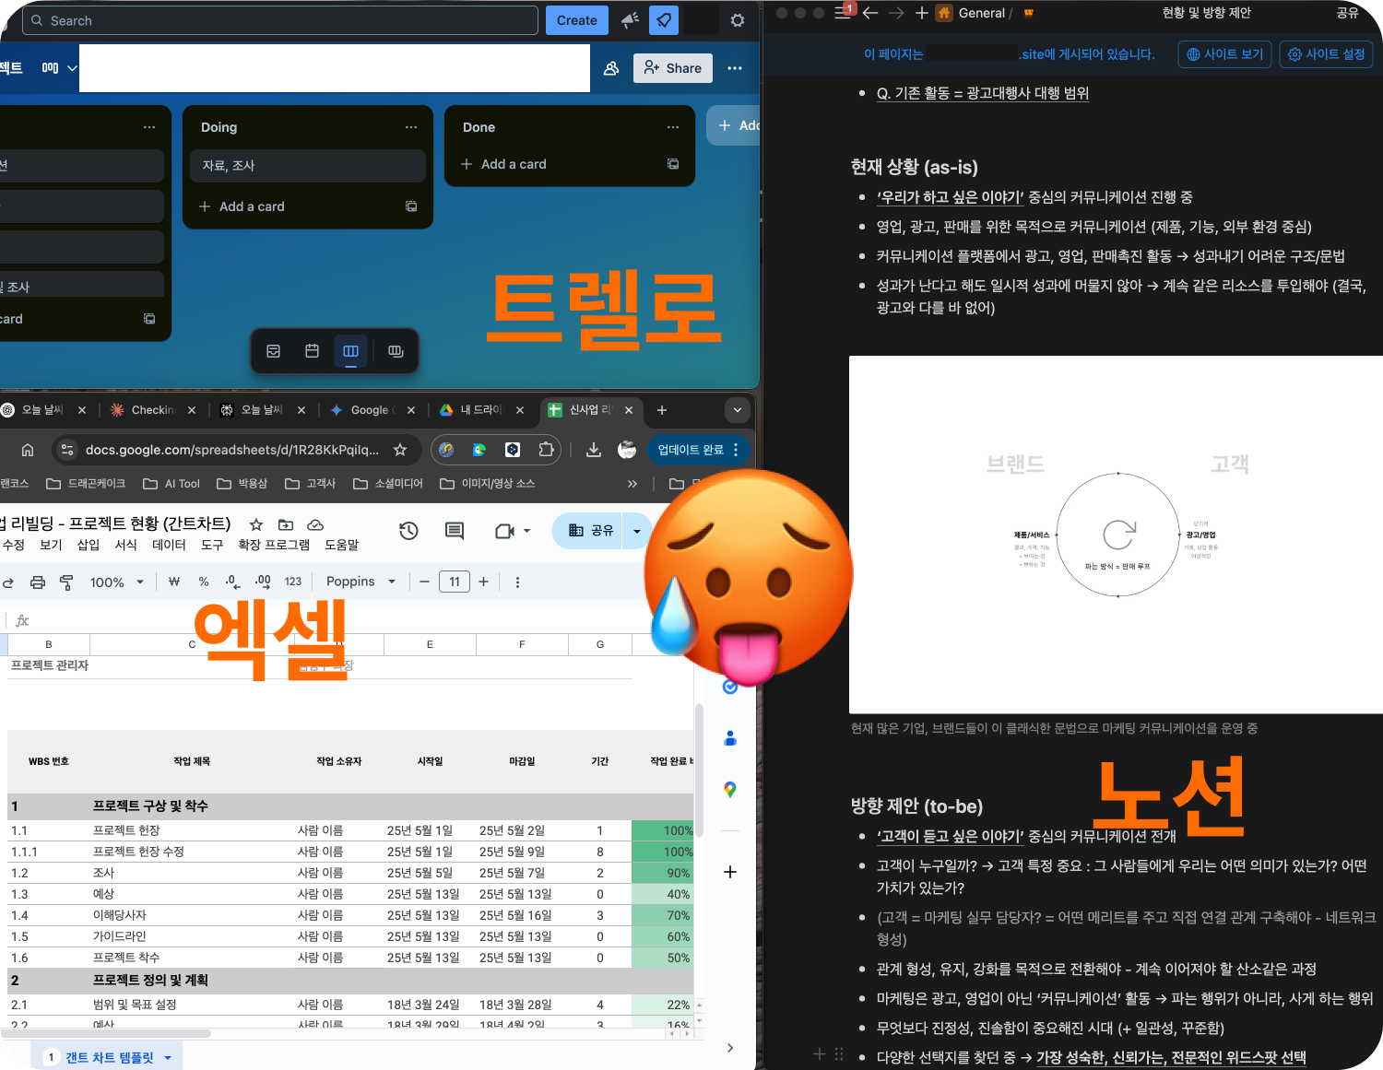The width and height of the screenshot is (1383, 1070).
Task: Click Trello Share button
Action: 673,68
